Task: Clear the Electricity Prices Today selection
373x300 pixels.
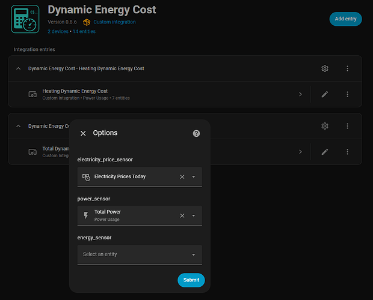Action: [x=182, y=177]
